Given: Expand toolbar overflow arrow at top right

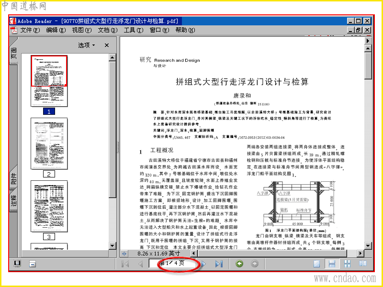Looking at the screenshot, I should 368,41.
